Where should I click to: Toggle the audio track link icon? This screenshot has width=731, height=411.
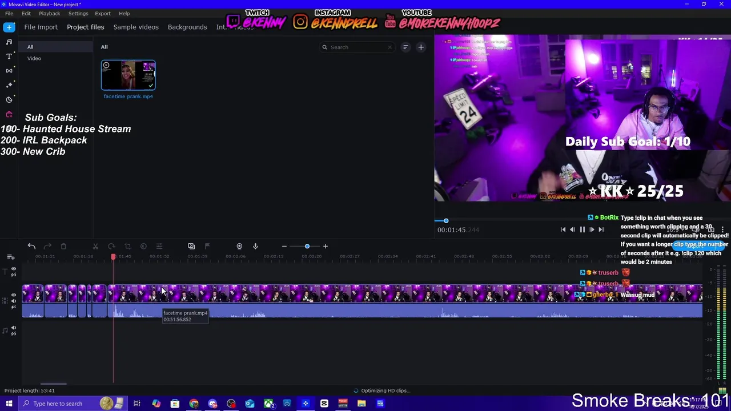coord(14,334)
